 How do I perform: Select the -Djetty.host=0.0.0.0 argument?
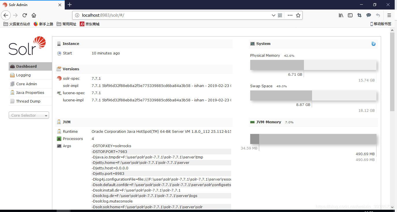click(110, 168)
